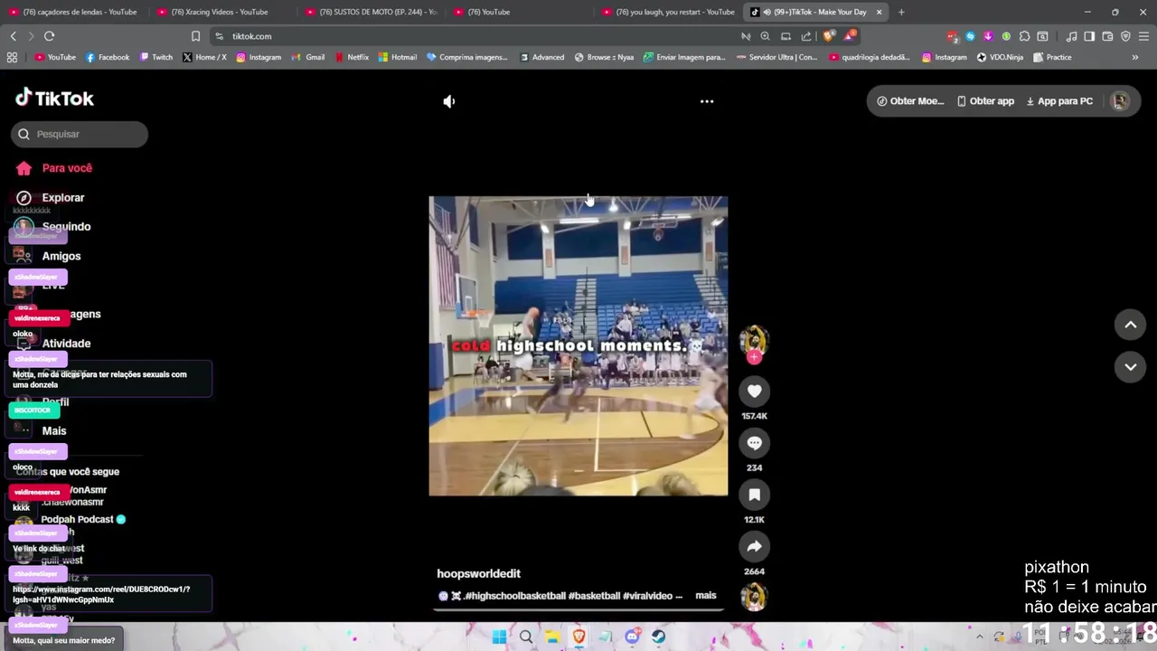Open hoopsworldedit creator avatar beside video

click(754, 340)
